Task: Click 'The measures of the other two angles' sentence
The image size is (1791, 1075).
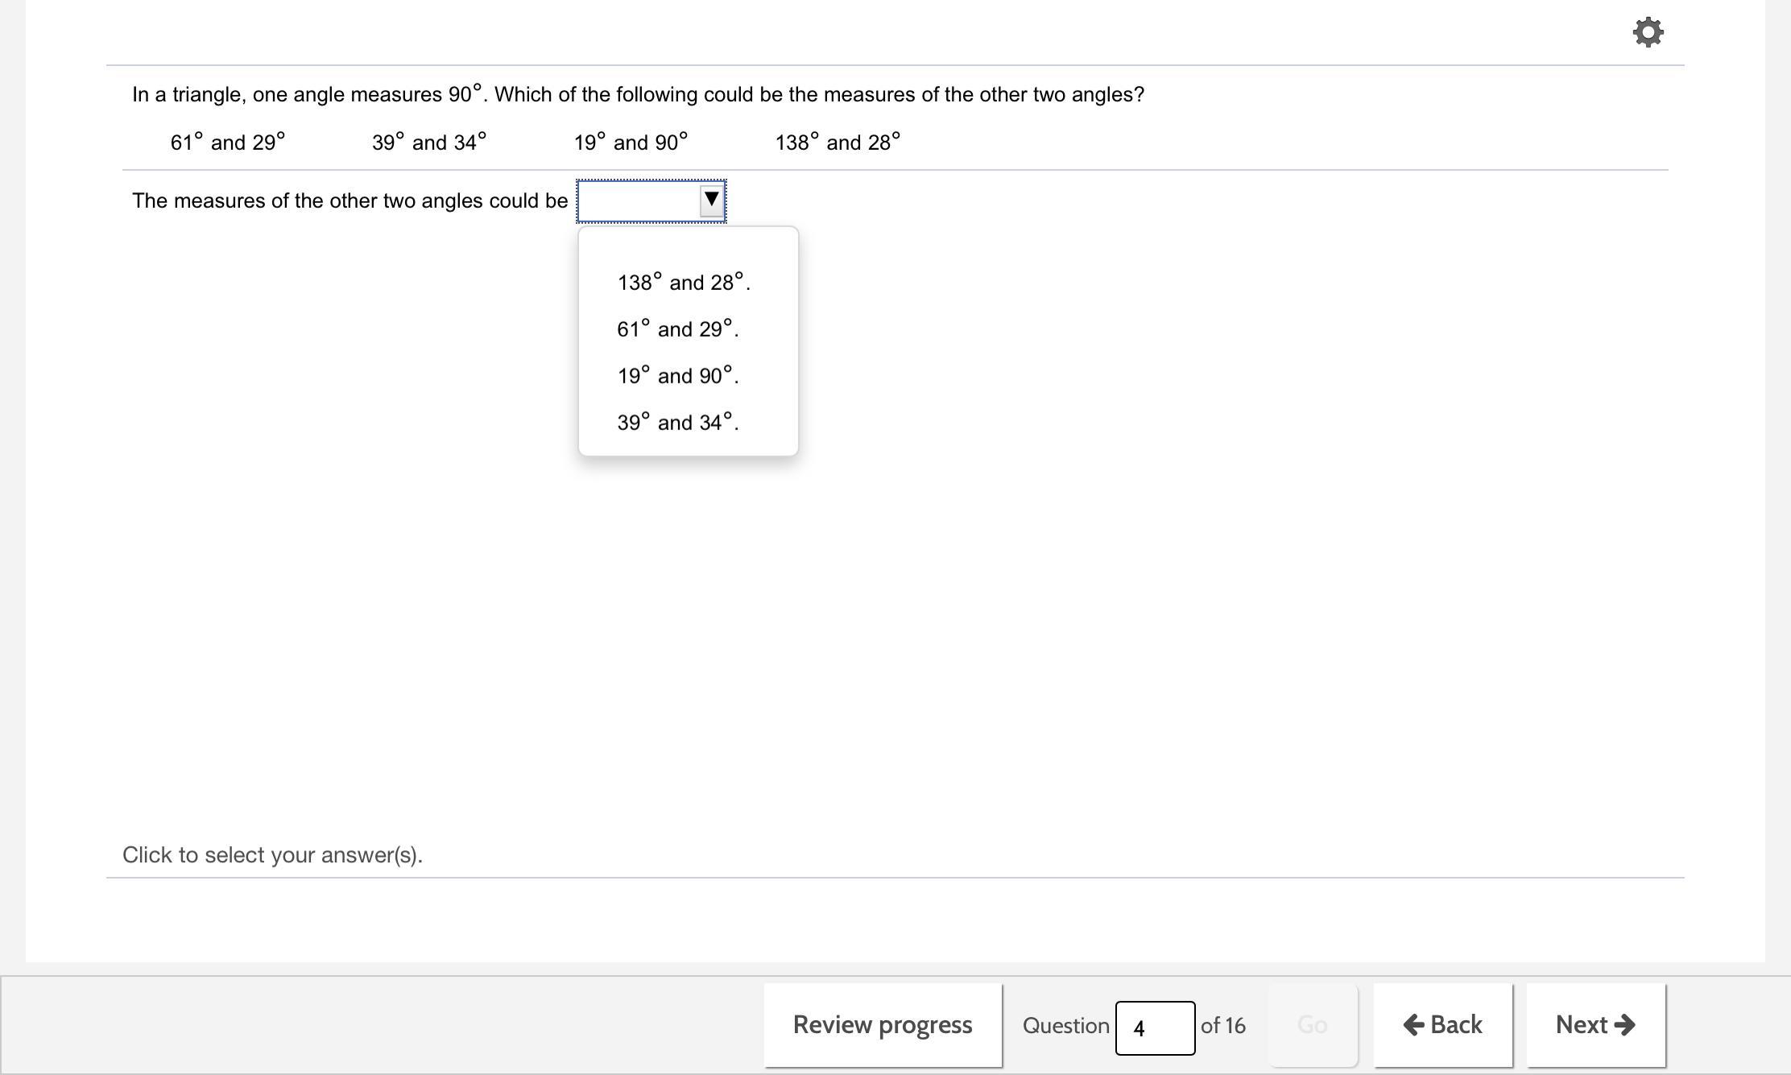Action: [350, 201]
